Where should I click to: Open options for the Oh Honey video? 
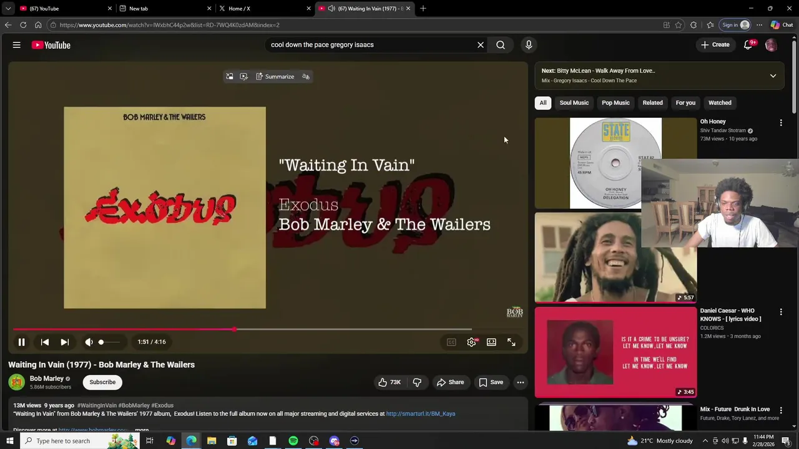[781, 123]
